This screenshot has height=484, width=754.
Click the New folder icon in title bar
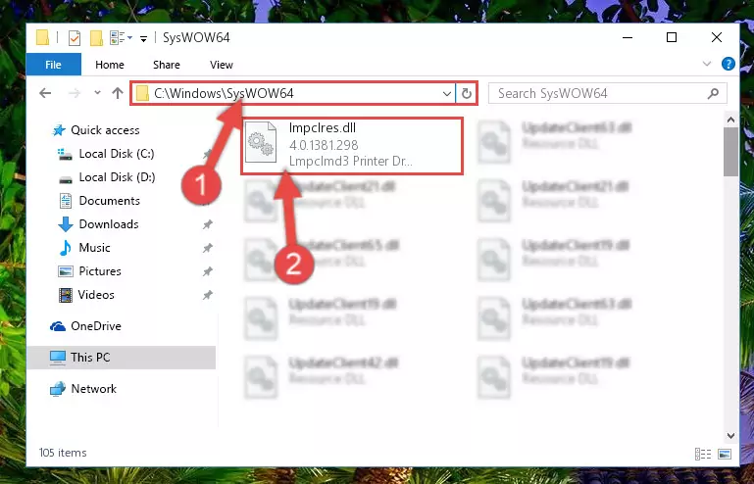pos(96,37)
